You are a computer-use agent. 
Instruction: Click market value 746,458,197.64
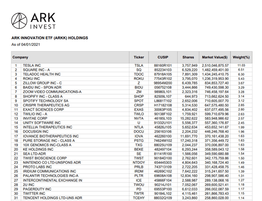point(217,92)
